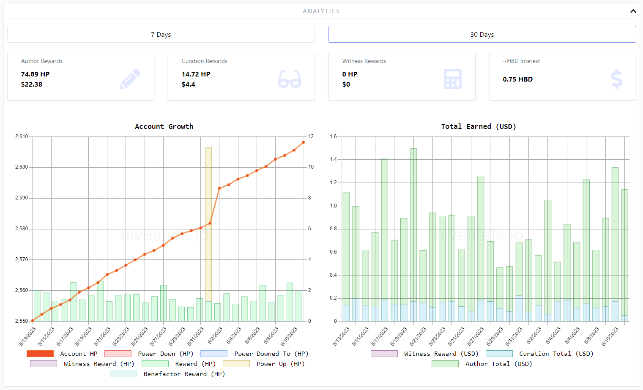Click the Account Growth chart title
Screen dimensions: 643x390
(x=164, y=126)
